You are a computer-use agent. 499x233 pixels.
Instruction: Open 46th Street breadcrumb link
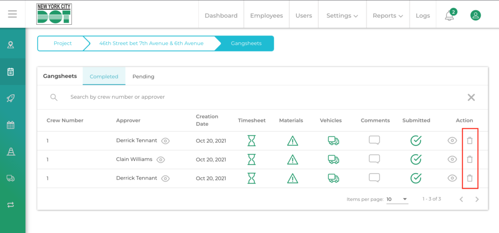(151, 43)
